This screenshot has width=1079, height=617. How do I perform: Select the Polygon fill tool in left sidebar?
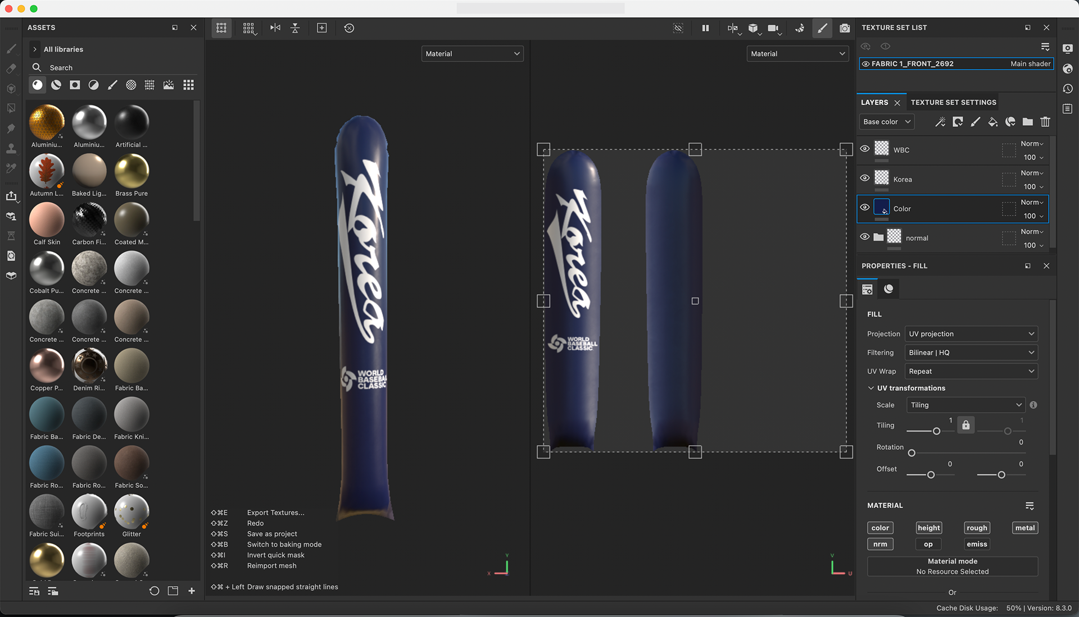click(11, 108)
